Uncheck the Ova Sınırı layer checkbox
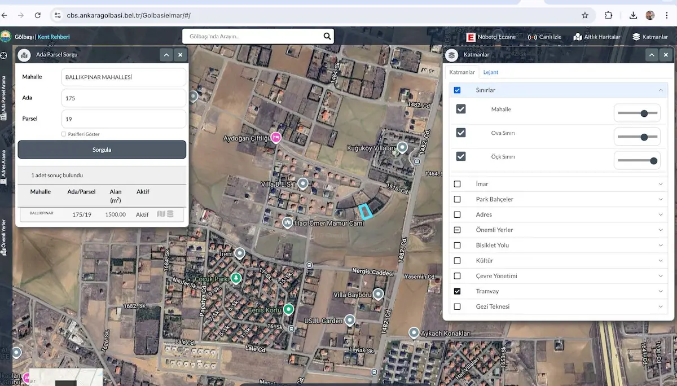 pos(461,133)
